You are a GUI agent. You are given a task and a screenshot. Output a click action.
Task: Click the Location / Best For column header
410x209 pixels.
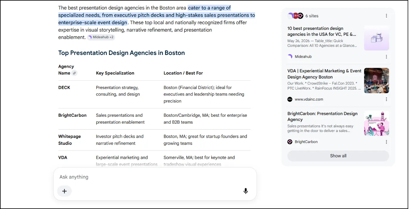(183, 73)
